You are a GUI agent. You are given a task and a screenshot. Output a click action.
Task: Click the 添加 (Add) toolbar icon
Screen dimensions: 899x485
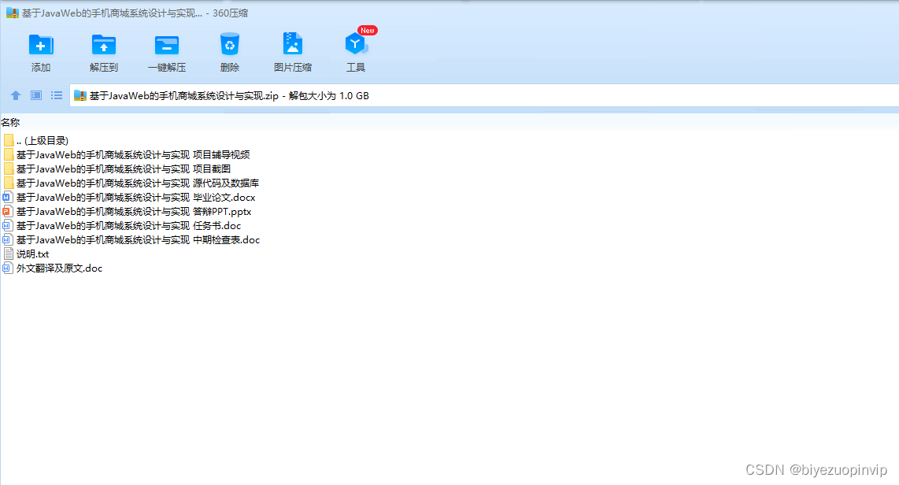point(41,45)
